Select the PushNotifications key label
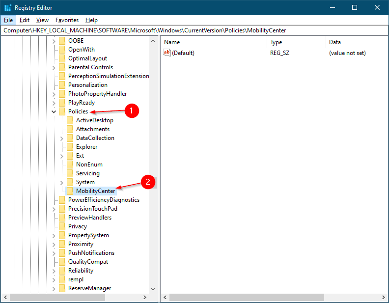 click(91, 253)
